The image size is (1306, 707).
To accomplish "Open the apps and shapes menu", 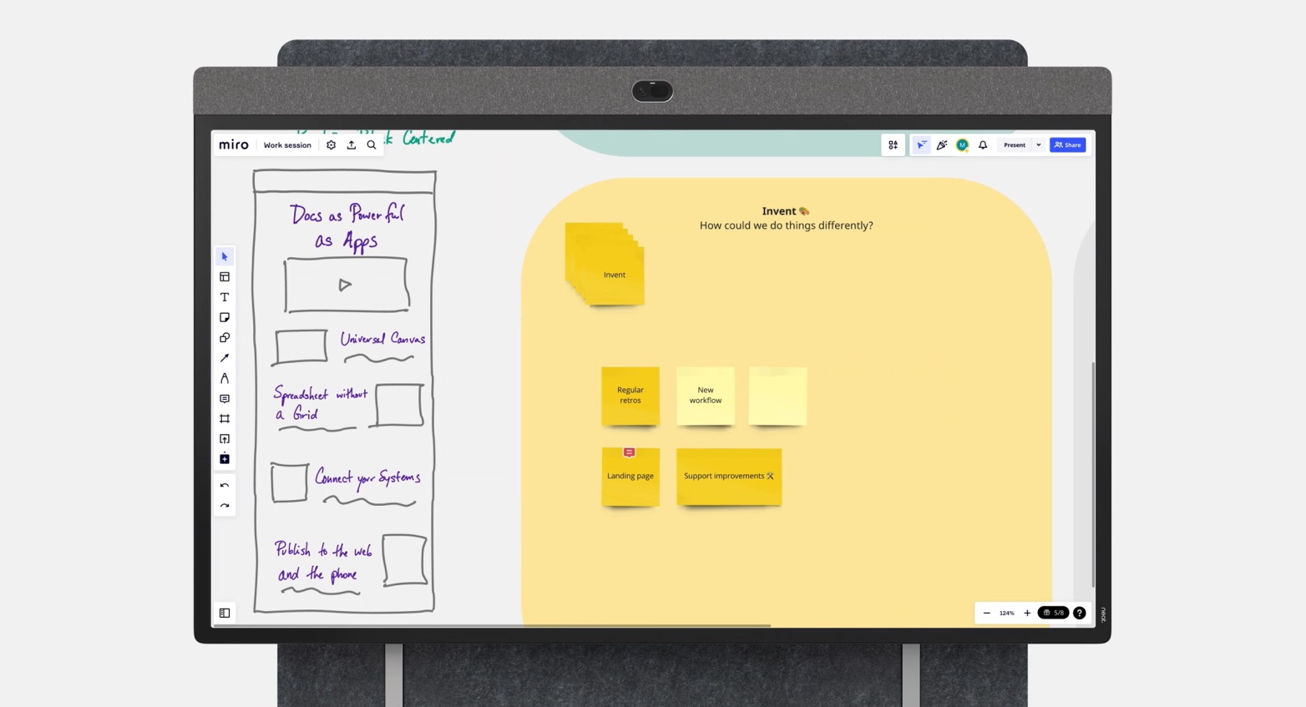I will click(x=893, y=145).
